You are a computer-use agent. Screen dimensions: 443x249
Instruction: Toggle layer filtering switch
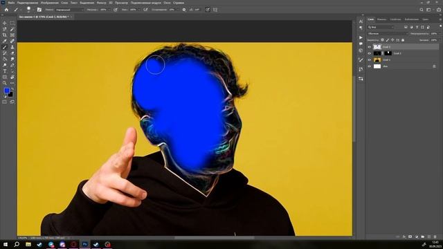(x=440, y=26)
